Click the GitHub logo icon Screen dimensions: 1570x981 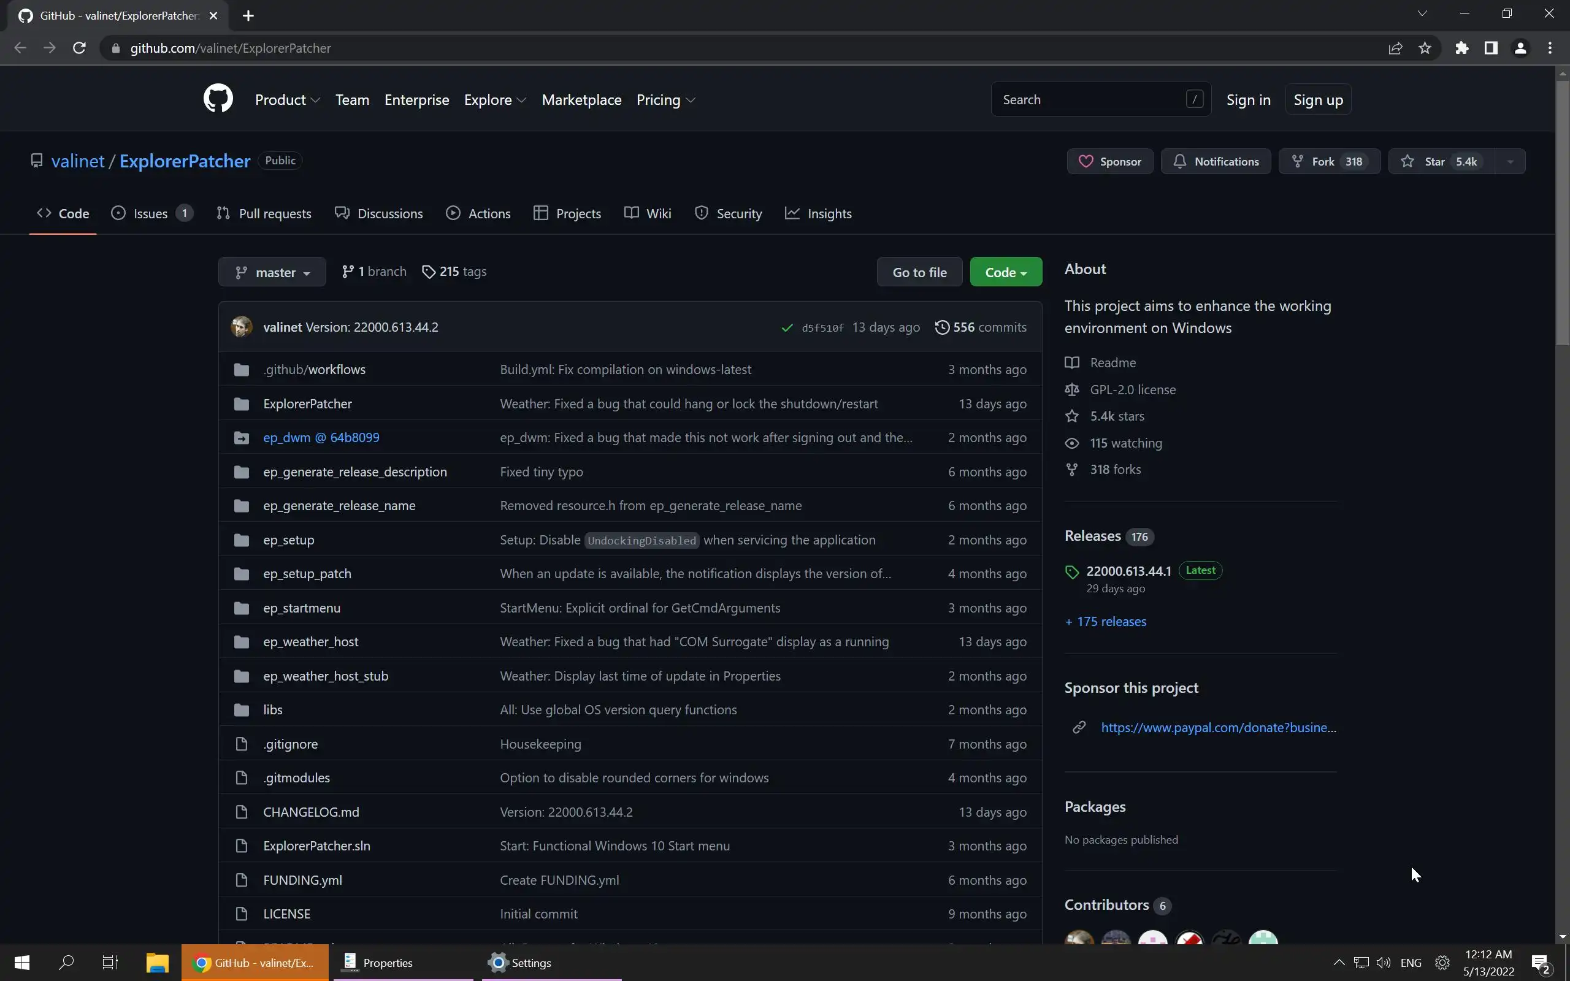[218, 99]
